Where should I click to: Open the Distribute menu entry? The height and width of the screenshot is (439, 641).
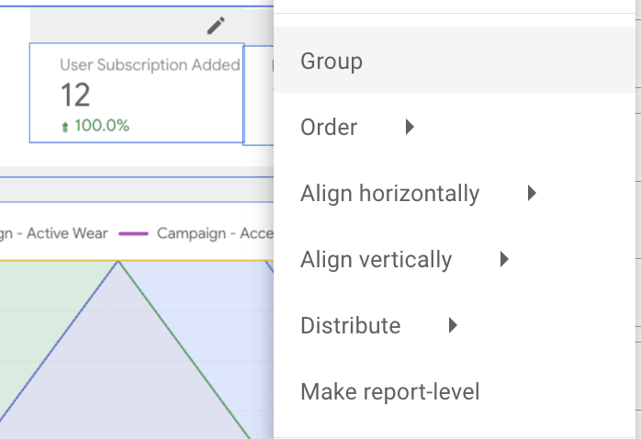[x=350, y=326]
